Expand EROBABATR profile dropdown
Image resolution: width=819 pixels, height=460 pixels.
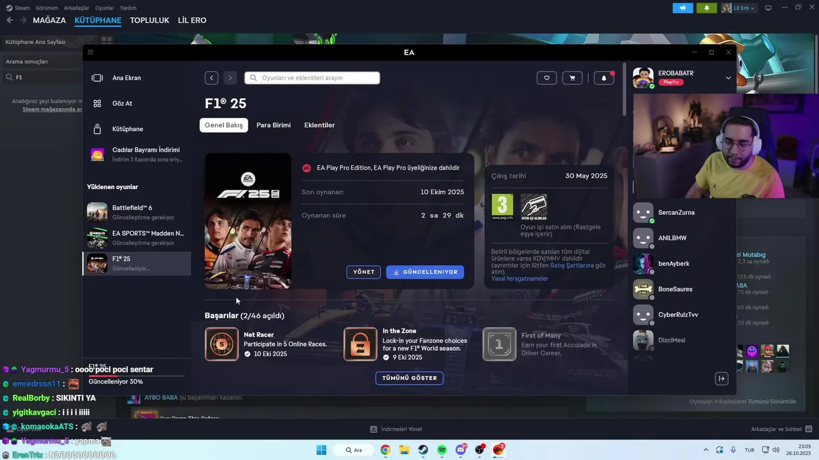(728, 78)
